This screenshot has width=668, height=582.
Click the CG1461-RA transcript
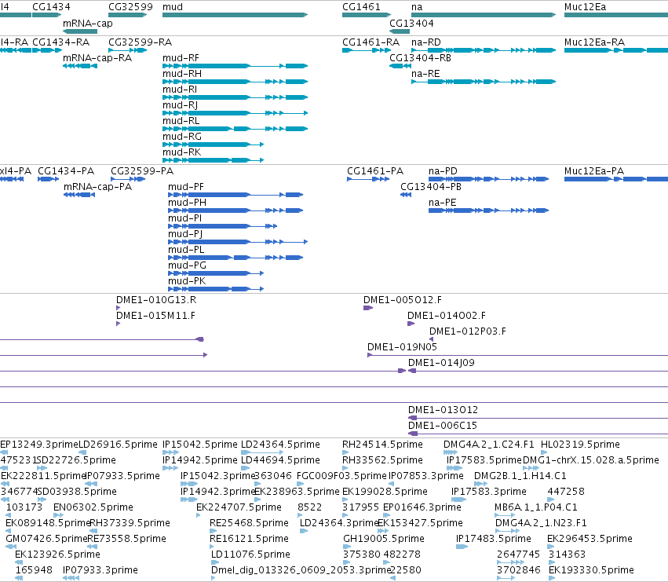[x=367, y=50]
